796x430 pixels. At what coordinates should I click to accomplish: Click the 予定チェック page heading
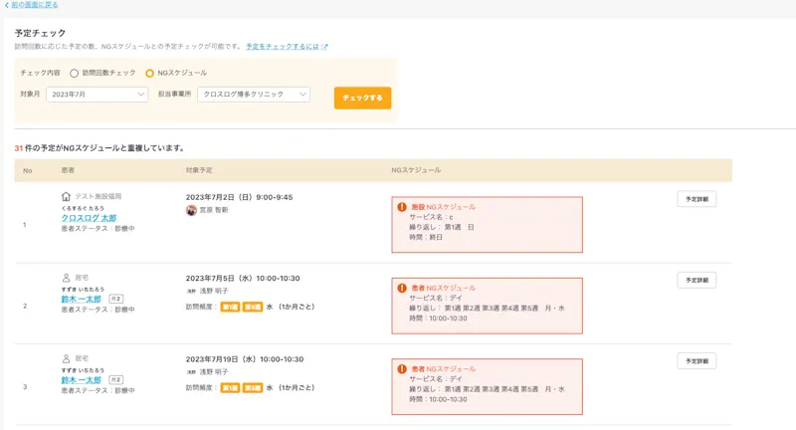point(40,33)
